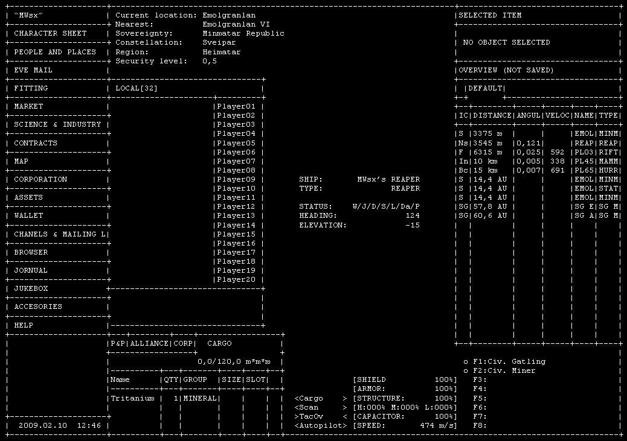Click the <Cargo > button
Image resolution: width=627 pixels, height=441 pixels.
click(321, 398)
